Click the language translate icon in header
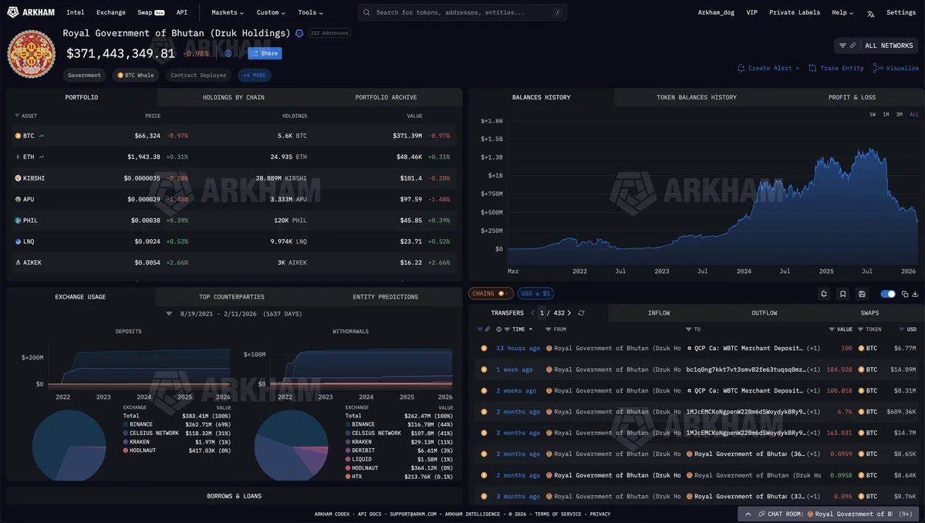This screenshot has width=925, height=523. tap(870, 13)
